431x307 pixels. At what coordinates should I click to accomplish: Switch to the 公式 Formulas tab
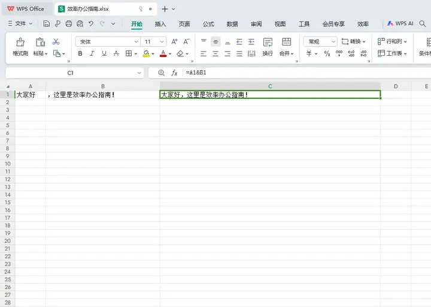(x=208, y=24)
